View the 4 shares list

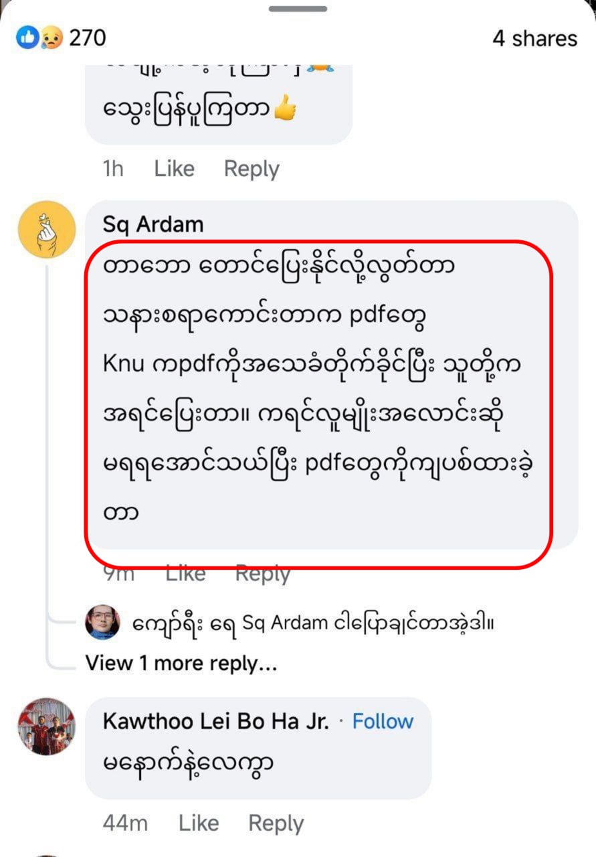click(x=534, y=39)
